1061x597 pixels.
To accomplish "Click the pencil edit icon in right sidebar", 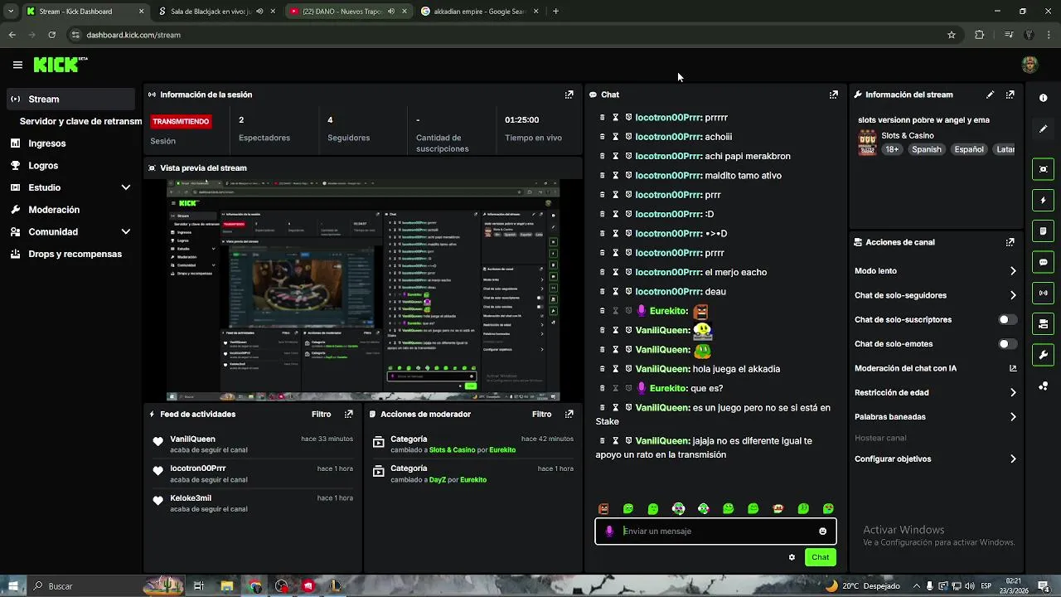I will pyautogui.click(x=1043, y=129).
